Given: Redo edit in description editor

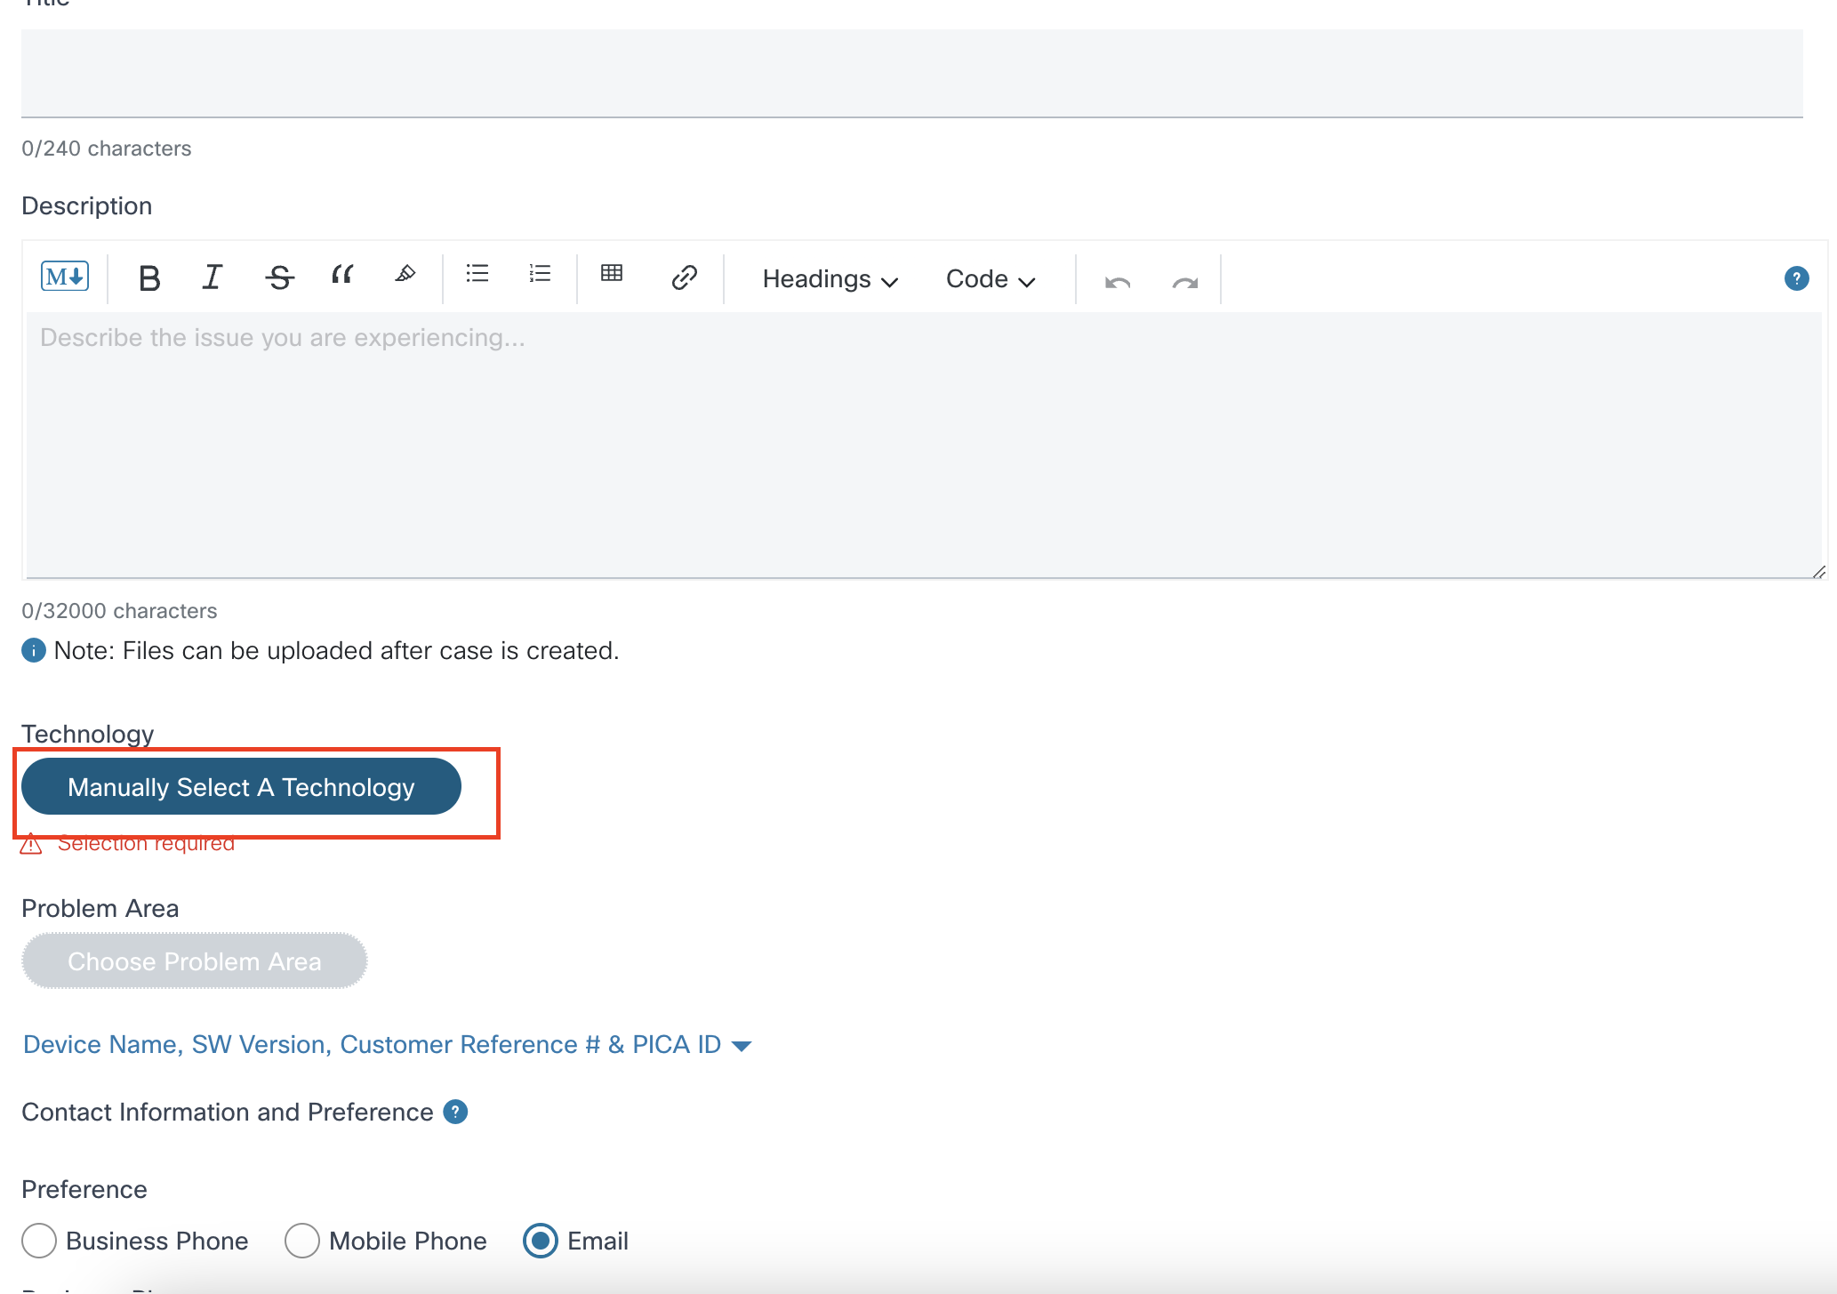Looking at the screenshot, I should [x=1184, y=282].
